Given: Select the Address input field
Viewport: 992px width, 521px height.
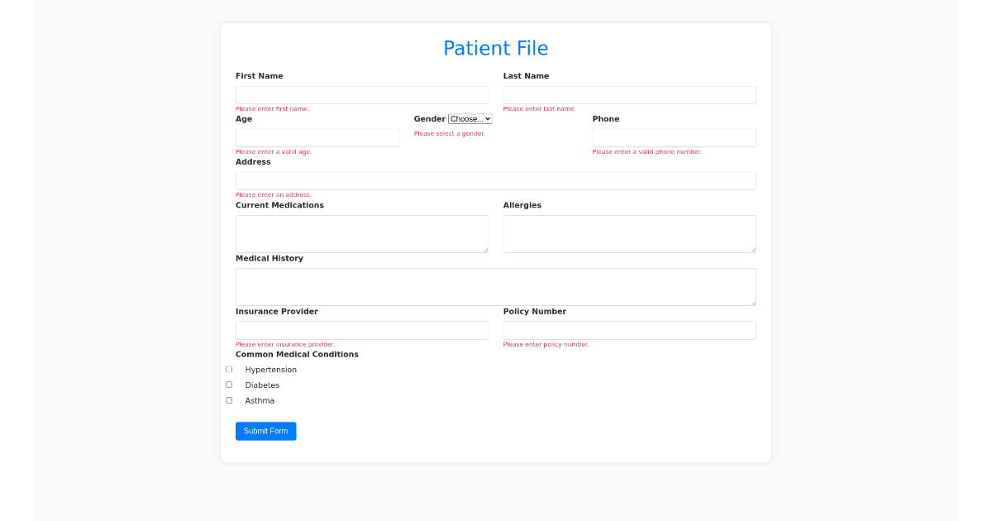Looking at the screenshot, I should pyautogui.click(x=496, y=181).
